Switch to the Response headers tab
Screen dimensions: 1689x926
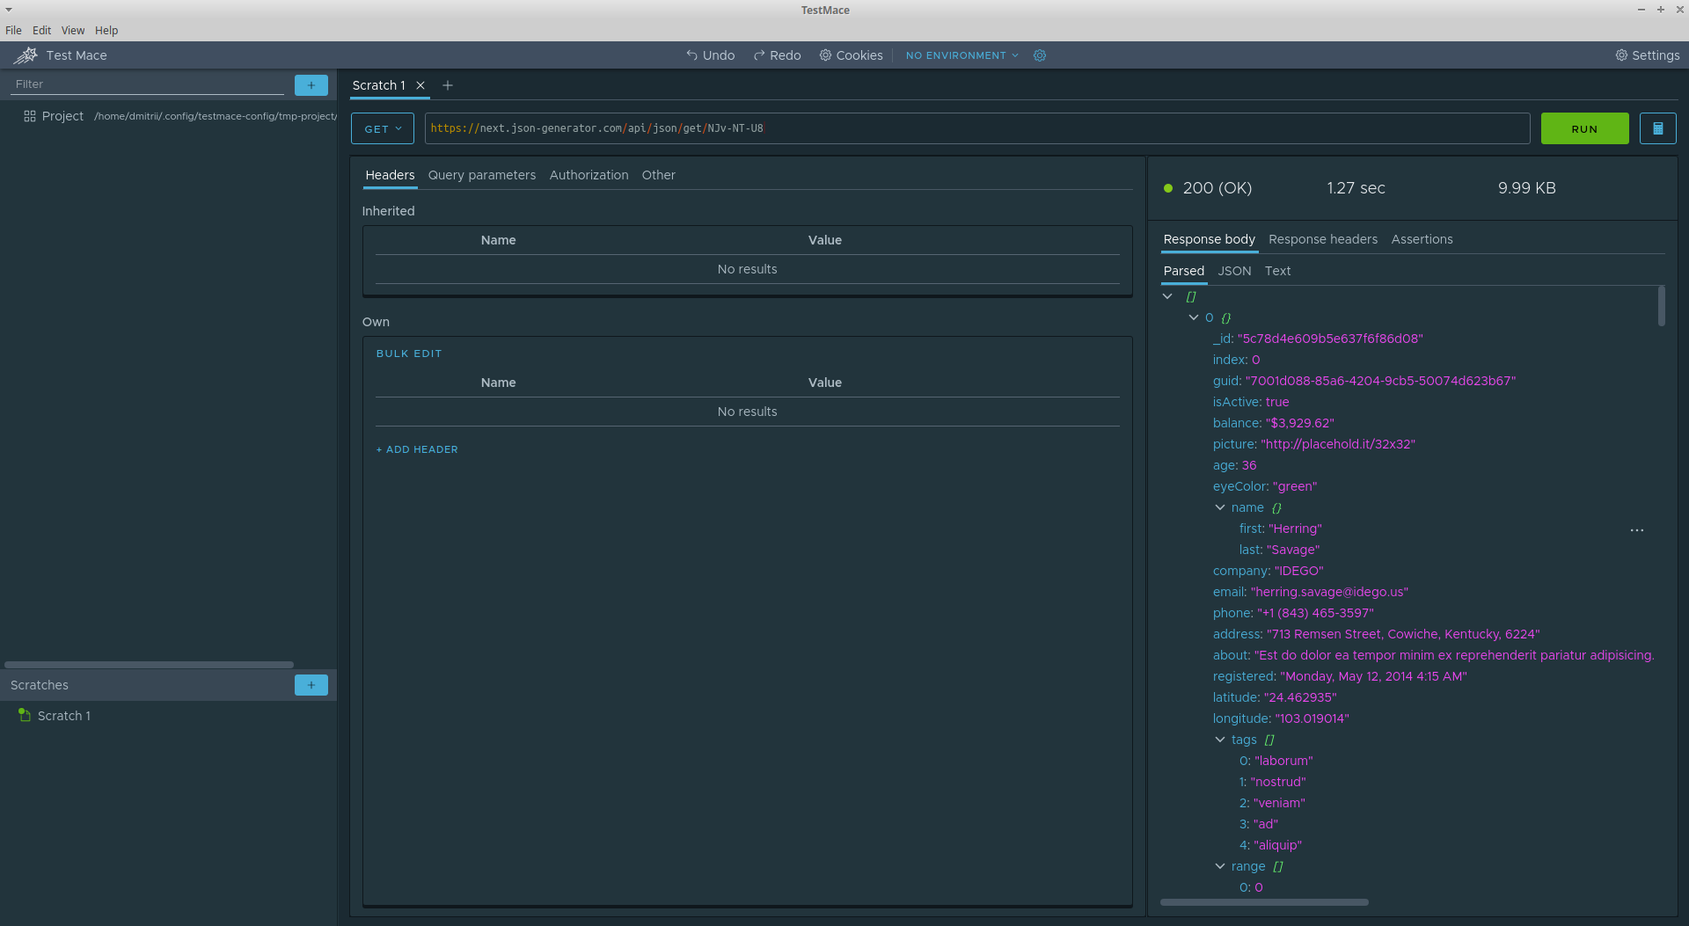[x=1323, y=239]
